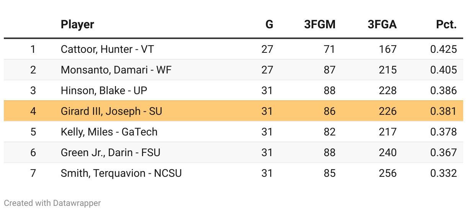Click the 0.332 percentage cell
Image resolution: width=467 pixels, height=212 pixels.
(443, 173)
